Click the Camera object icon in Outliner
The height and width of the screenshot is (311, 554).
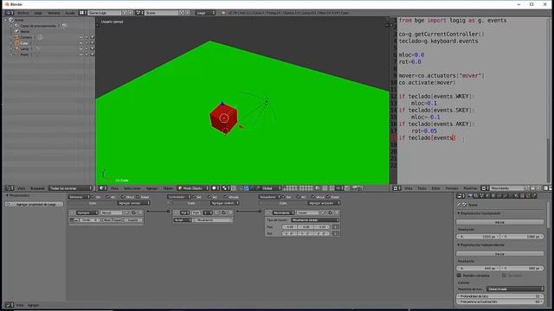point(16,37)
